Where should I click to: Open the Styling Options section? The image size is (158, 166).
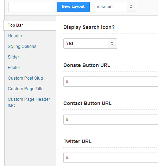click(x=22, y=47)
